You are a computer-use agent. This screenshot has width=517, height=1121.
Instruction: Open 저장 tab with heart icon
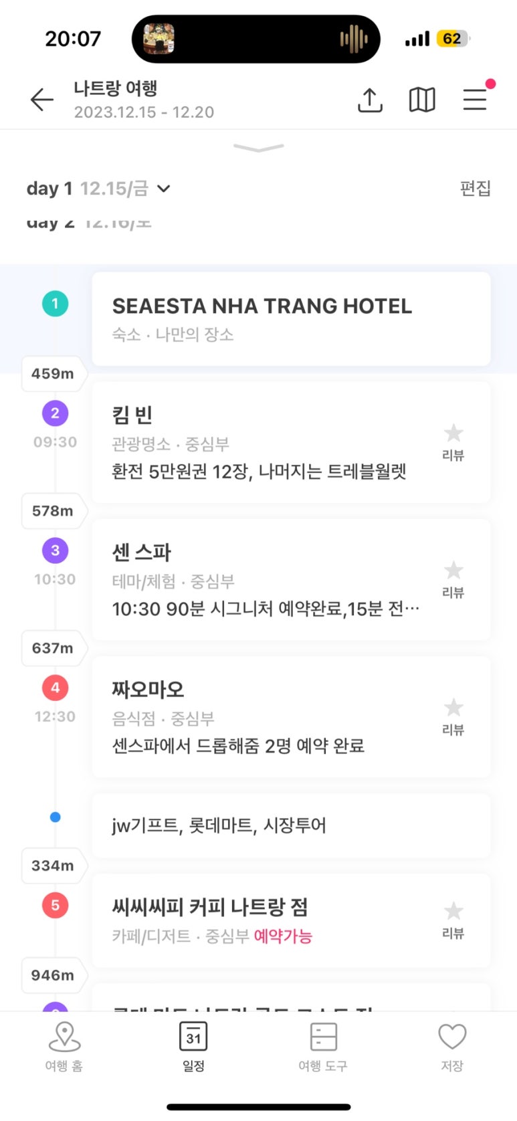point(452,1046)
